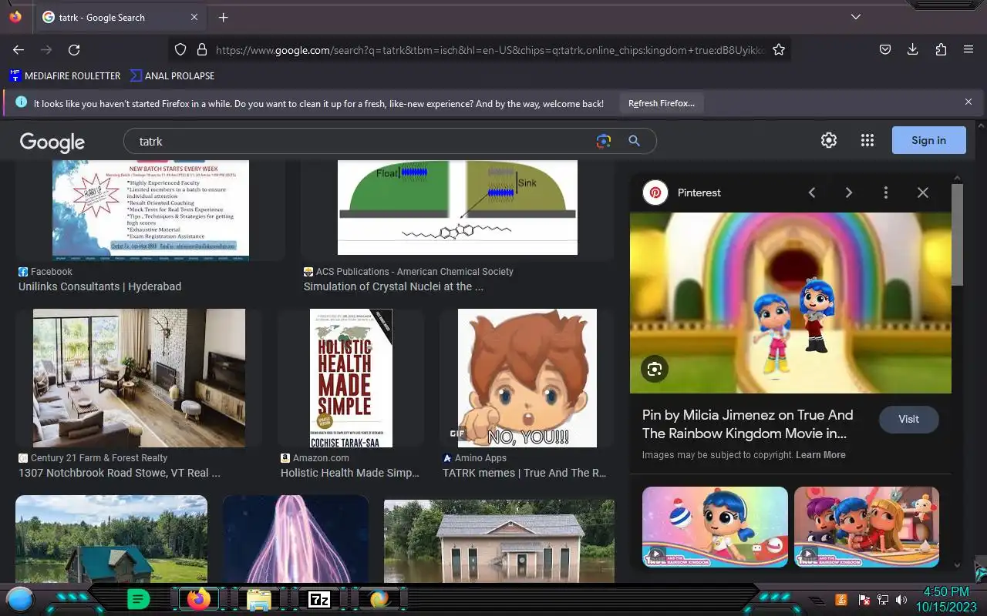The image size is (987, 616).
Task: Select the living room Stowe VT image
Action: coord(139,378)
